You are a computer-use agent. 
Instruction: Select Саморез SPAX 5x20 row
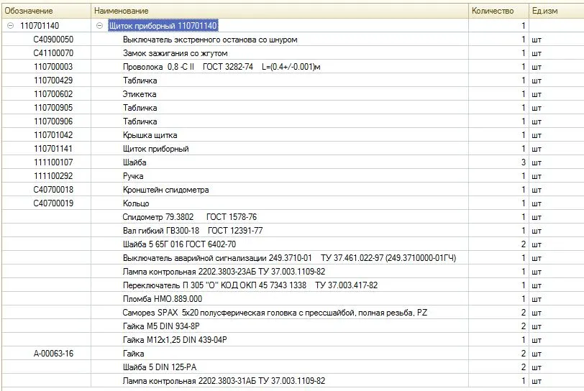click(275, 313)
